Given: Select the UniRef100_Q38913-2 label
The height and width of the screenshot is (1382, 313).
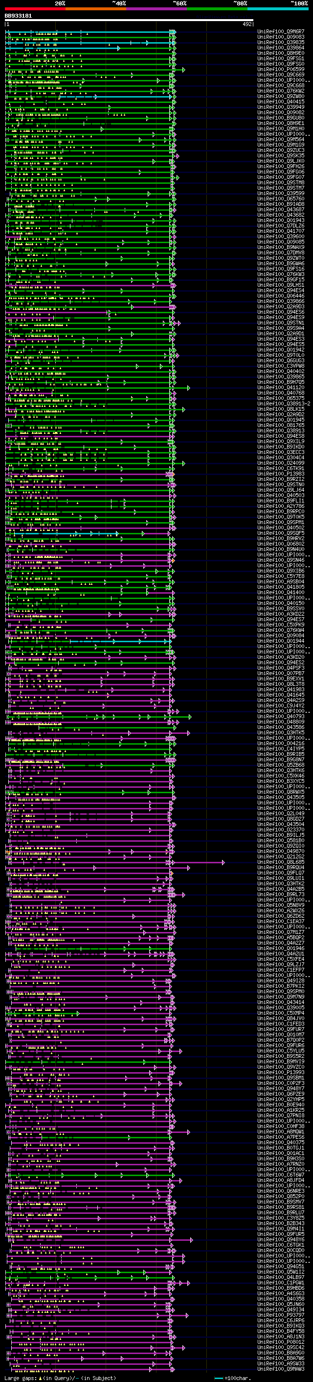Looking at the screenshot, I should pos(284,403).
